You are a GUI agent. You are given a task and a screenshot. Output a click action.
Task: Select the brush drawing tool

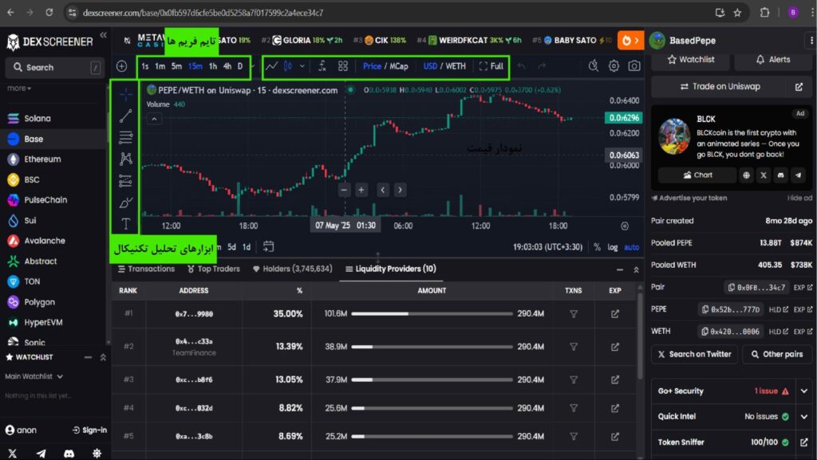(x=125, y=202)
